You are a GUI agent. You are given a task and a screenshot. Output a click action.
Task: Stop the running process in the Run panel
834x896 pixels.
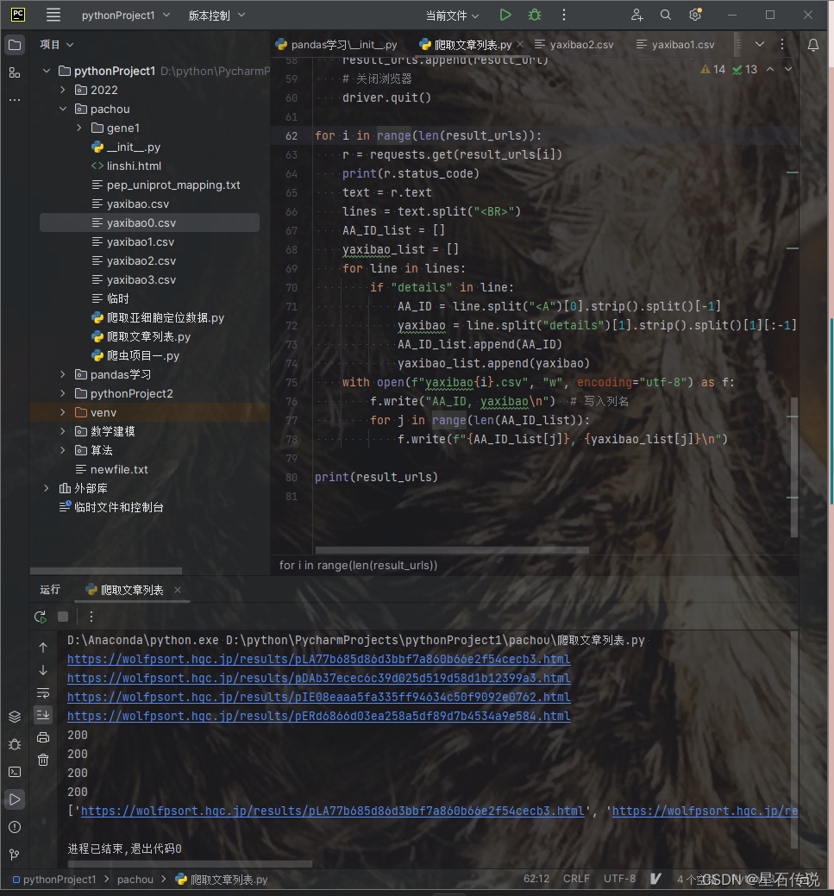[x=63, y=617]
